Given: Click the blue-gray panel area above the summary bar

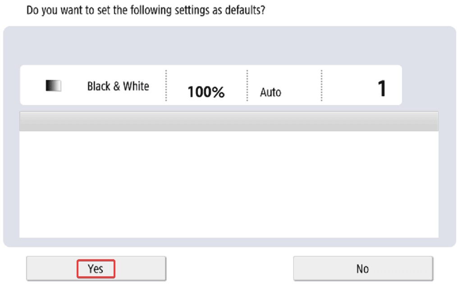Looking at the screenshot, I should tap(228, 46).
